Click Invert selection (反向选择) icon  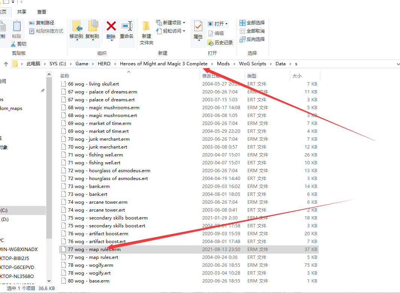click(242, 39)
